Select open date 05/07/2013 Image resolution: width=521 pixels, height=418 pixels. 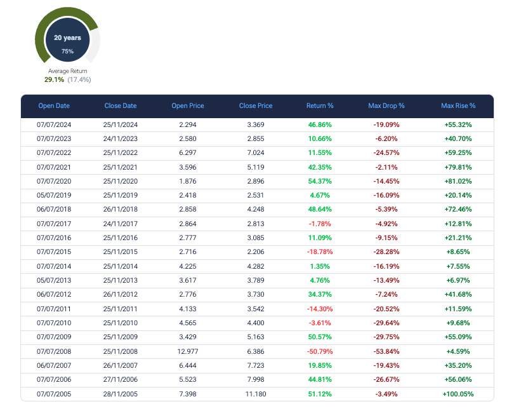coord(54,280)
